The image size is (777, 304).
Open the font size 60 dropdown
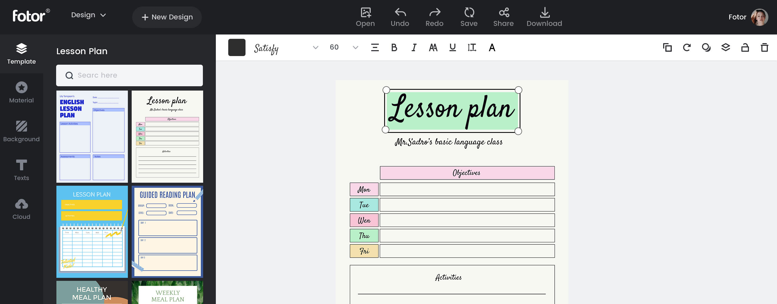point(355,48)
